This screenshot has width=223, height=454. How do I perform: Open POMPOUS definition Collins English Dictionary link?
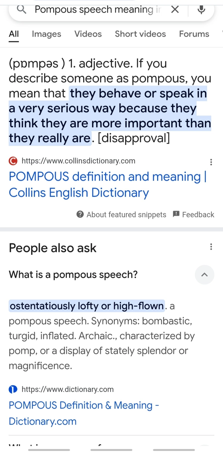tap(107, 185)
